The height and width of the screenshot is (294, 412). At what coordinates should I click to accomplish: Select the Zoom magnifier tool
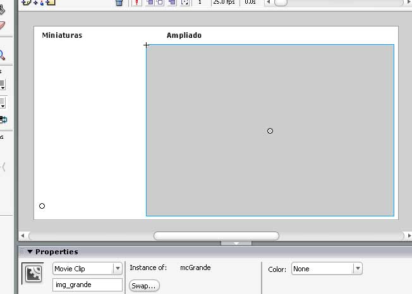click(2, 55)
